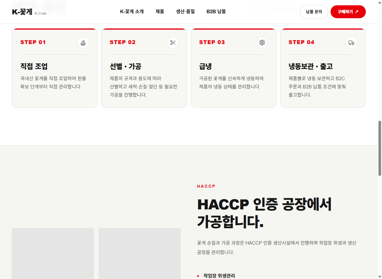The height and width of the screenshot is (279, 382).
Task: Click the description starting with 제품의 규격과 용도에
Action: click(143, 87)
